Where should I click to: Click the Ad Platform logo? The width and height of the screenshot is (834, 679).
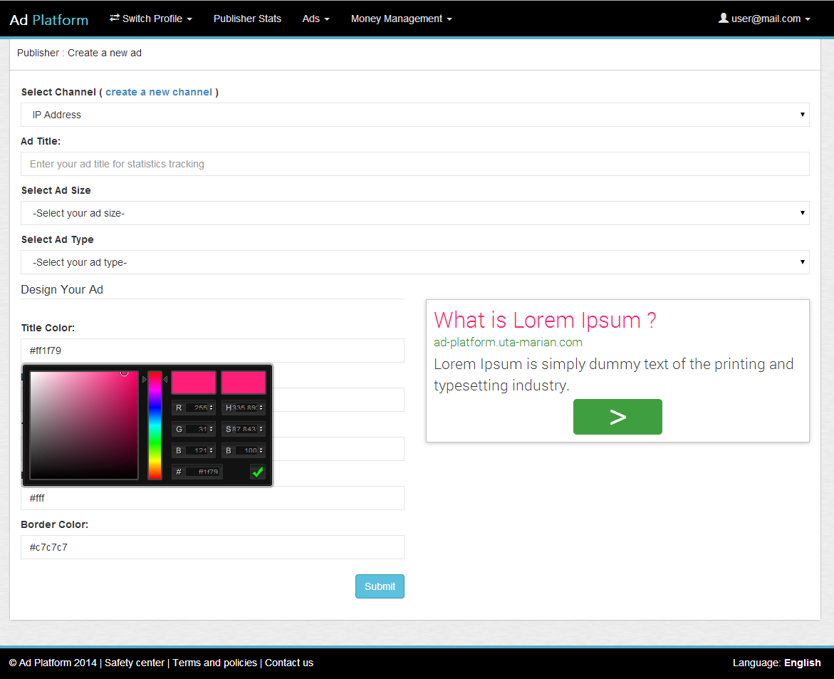(47, 19)
